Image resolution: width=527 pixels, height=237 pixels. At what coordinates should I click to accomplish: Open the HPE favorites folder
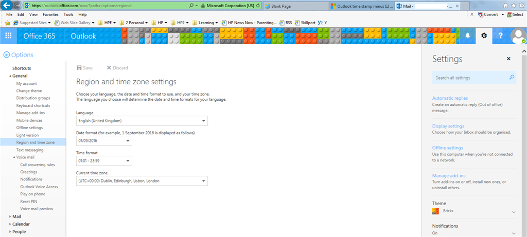(107, 23)
